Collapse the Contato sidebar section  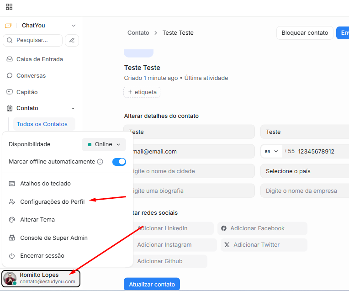click(x=73, y=108)
